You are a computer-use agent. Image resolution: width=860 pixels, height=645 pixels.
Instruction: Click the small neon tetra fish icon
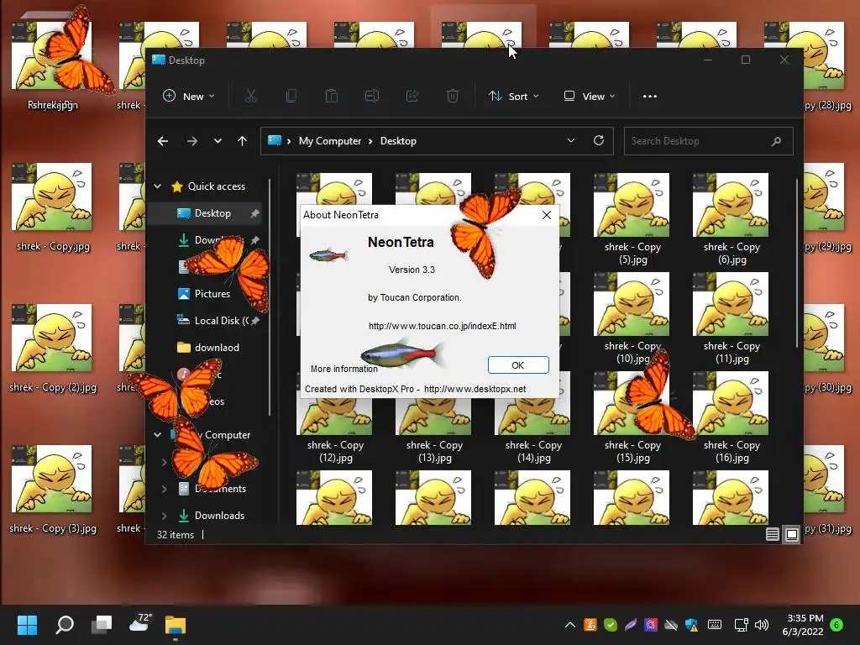(328, 255)
